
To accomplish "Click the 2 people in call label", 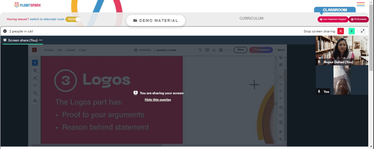I will (21, 31).
